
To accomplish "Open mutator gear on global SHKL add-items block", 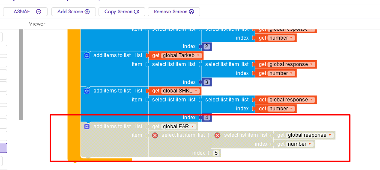I will [87, 91].
